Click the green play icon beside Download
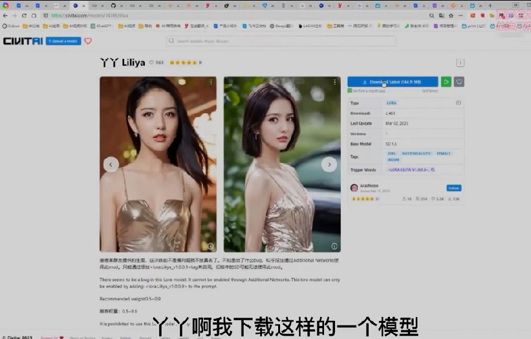Viewport: 531px width, 339px height. 446,82
